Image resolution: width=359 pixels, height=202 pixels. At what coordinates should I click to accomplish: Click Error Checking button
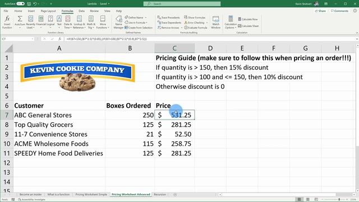[195, 22]
